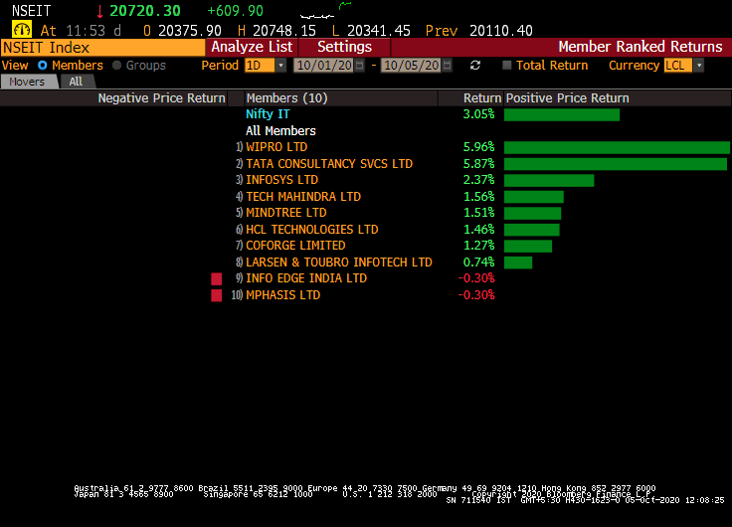The width and height of the screenshot is (732, 527).
Task: Select the Groups radio button
Action: tap(117, 66)
